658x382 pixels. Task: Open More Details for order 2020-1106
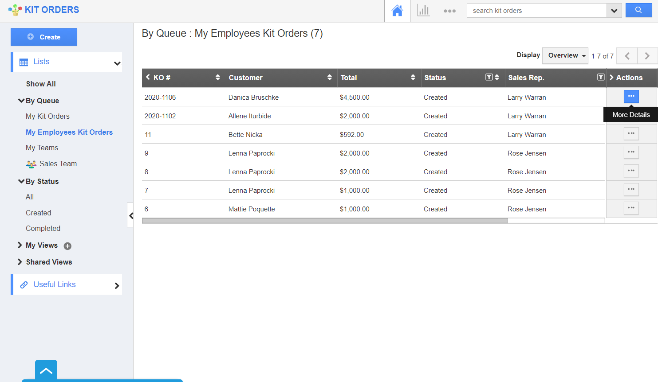pos(631,96)
